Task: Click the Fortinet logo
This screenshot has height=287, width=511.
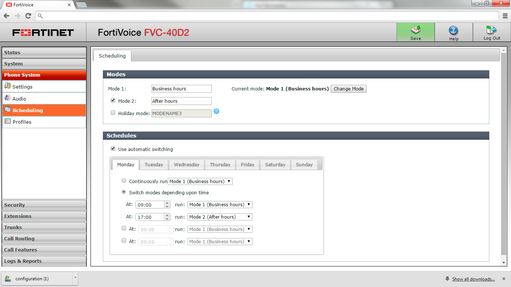Action: point(43,33)
